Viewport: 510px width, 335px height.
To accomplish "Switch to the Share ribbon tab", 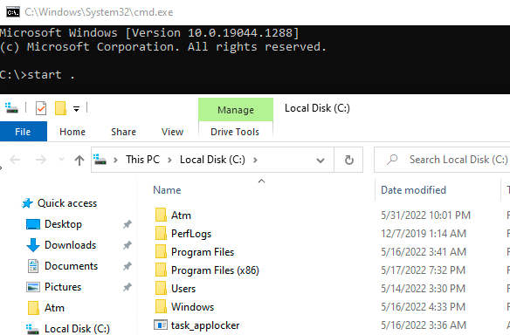I will point(123,132).
